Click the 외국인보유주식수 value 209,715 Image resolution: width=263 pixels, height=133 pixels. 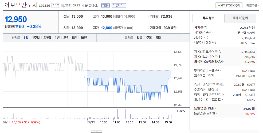point(249,57)
